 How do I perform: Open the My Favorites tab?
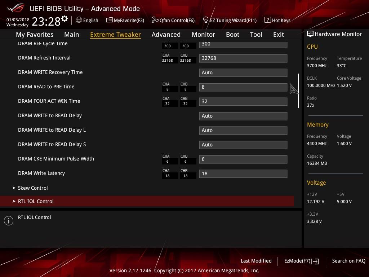(x=35, y=34)
